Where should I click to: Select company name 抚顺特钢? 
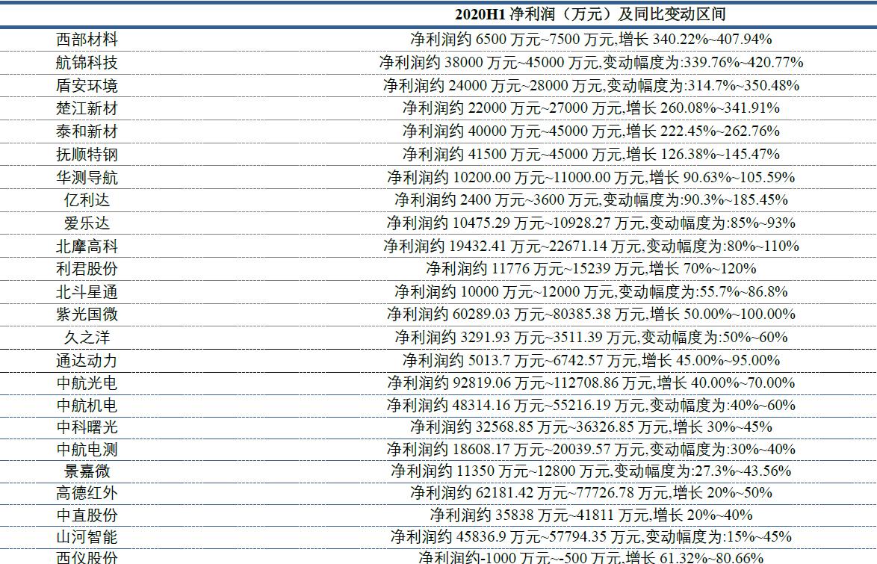point(87,154)
